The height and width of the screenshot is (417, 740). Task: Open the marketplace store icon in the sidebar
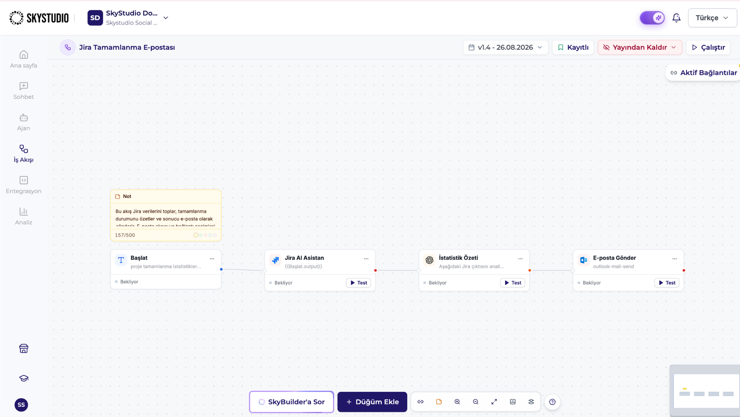click(x=24, y=348)
